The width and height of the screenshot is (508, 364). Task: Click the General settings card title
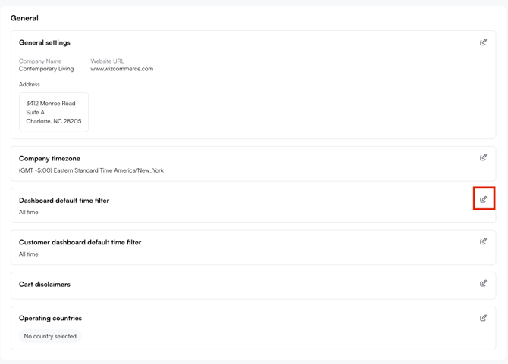click(x=45, y=43)
